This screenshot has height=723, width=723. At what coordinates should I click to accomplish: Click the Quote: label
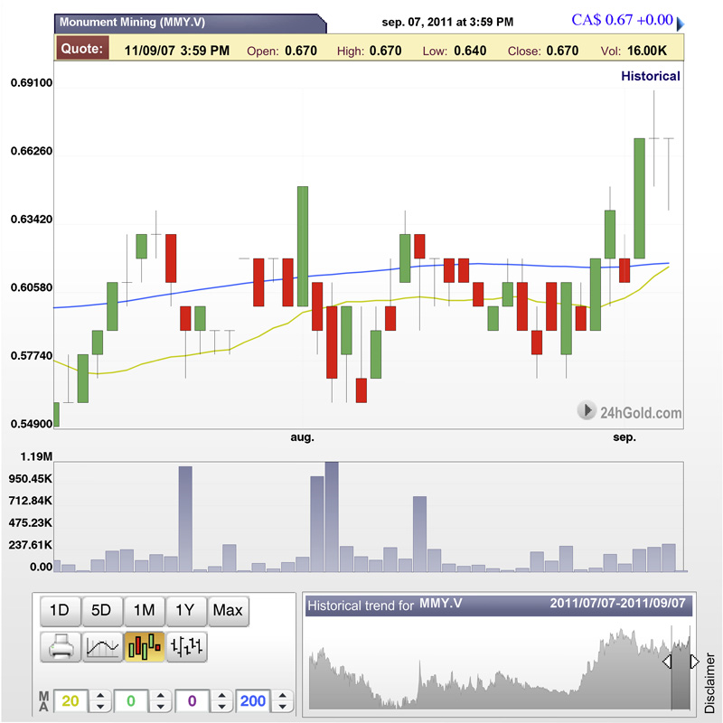point(82,49)
